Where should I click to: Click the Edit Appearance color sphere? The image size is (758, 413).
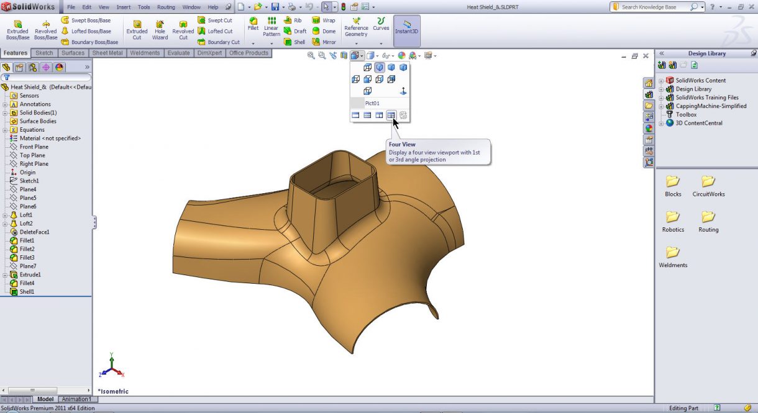[401, 56]
